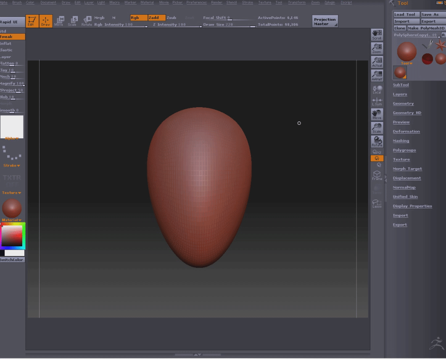Open the Preferences menu

196,3
